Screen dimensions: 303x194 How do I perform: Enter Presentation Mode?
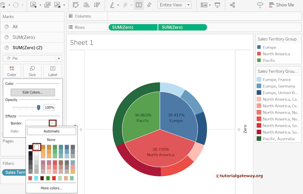click(x=217, y=5)
